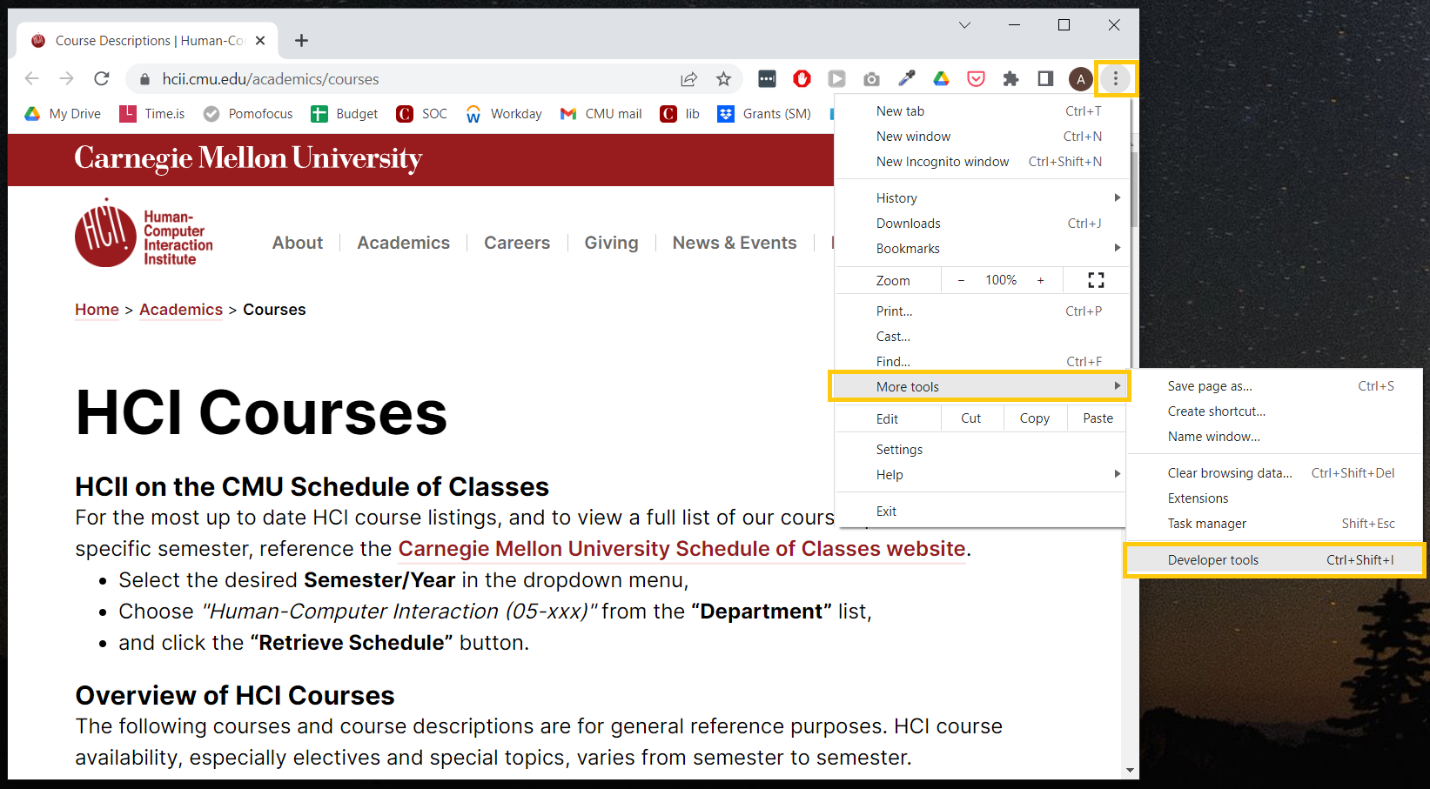Open Chrome three-dot menu button
Viewport: 1430px width, 789px height.
[1116, 79]
